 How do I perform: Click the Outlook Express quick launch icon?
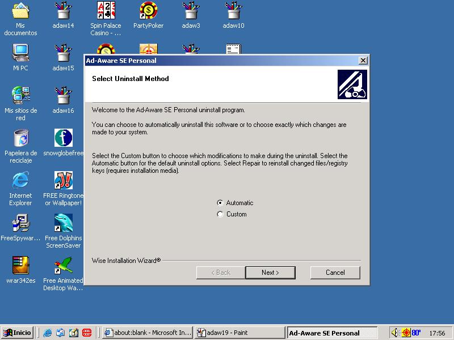tap(60, 333)
